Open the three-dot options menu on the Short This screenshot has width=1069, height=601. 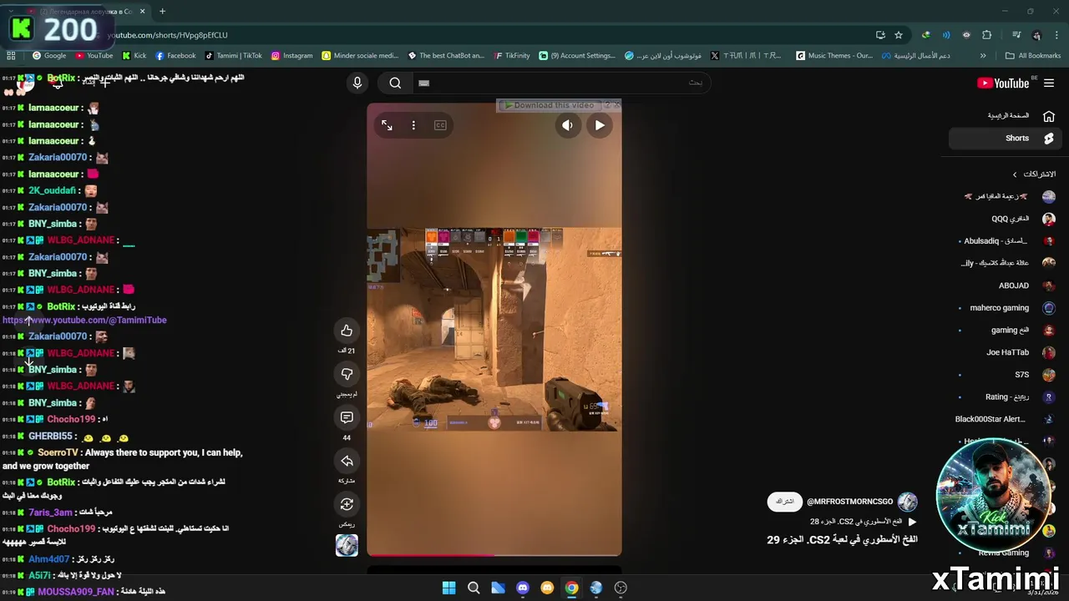click(413, 125)
